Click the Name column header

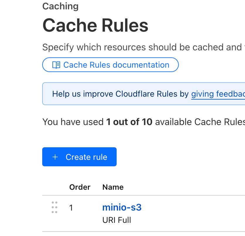coord(113,187)
